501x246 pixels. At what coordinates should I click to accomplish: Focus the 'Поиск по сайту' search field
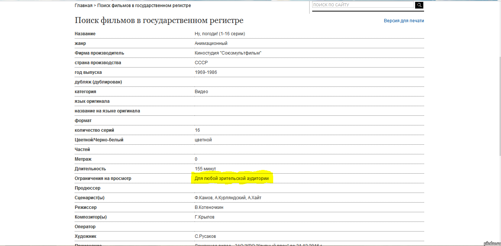[x=363, y=5]
